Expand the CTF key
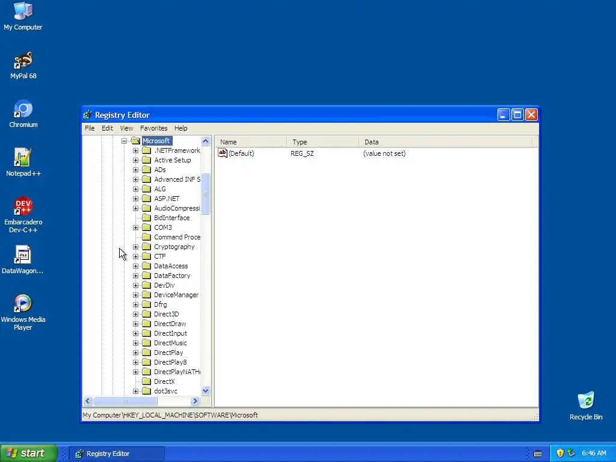This screenshot has height=462, width=616. pyautogui.click(x=135, y=256)
